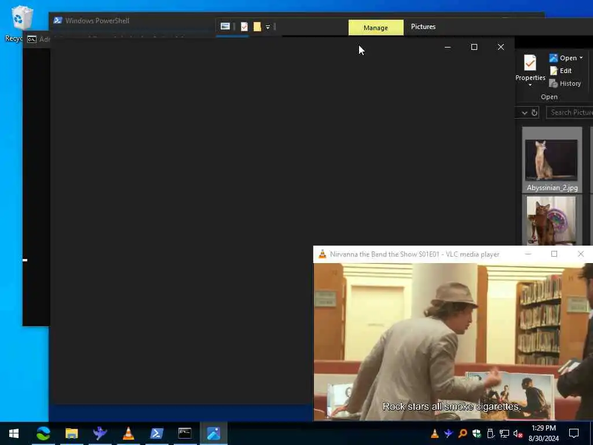Click Edit in the File Explorer ribbon
The height and width of the screenshot is (445, 593).
(x=561, y=71)
